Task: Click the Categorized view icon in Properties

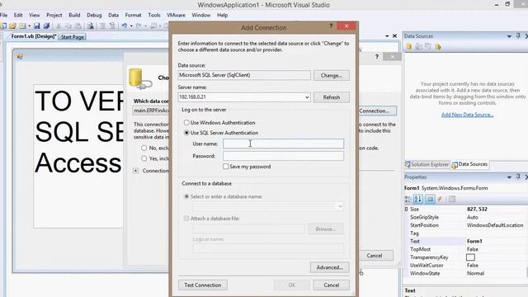Action: [x=408, y=199]
